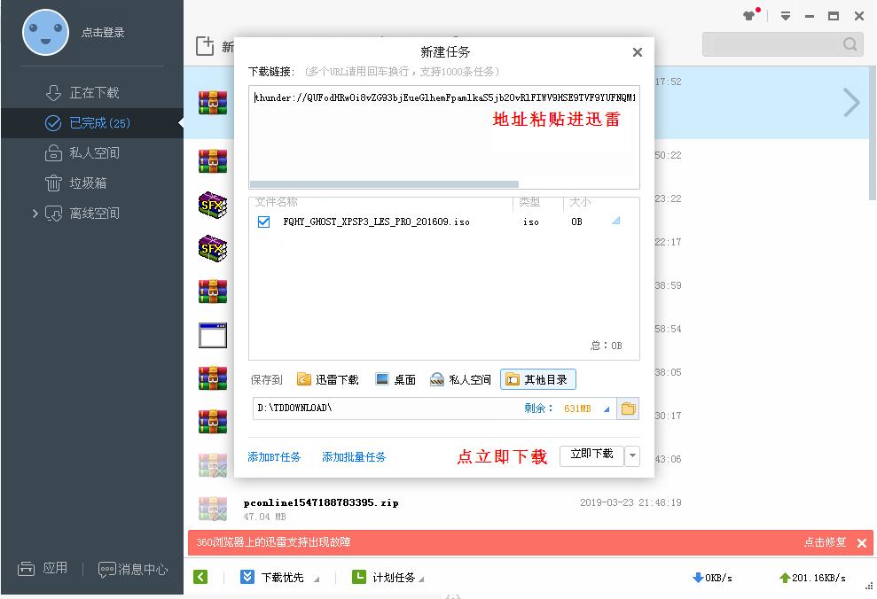Image resolution: width=877 pixels, height=599 pixels.
Task: Open the skin shirt icon with red dot
Action: [750, 14]
